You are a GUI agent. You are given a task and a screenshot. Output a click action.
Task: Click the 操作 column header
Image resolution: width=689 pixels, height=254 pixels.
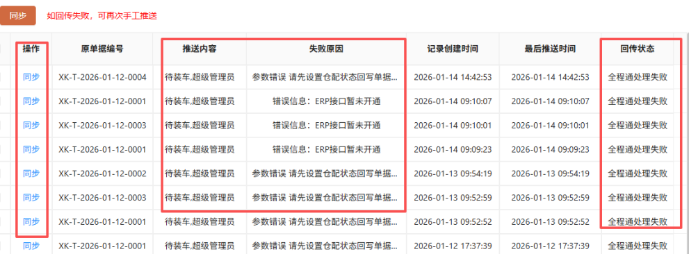(31, 49)
